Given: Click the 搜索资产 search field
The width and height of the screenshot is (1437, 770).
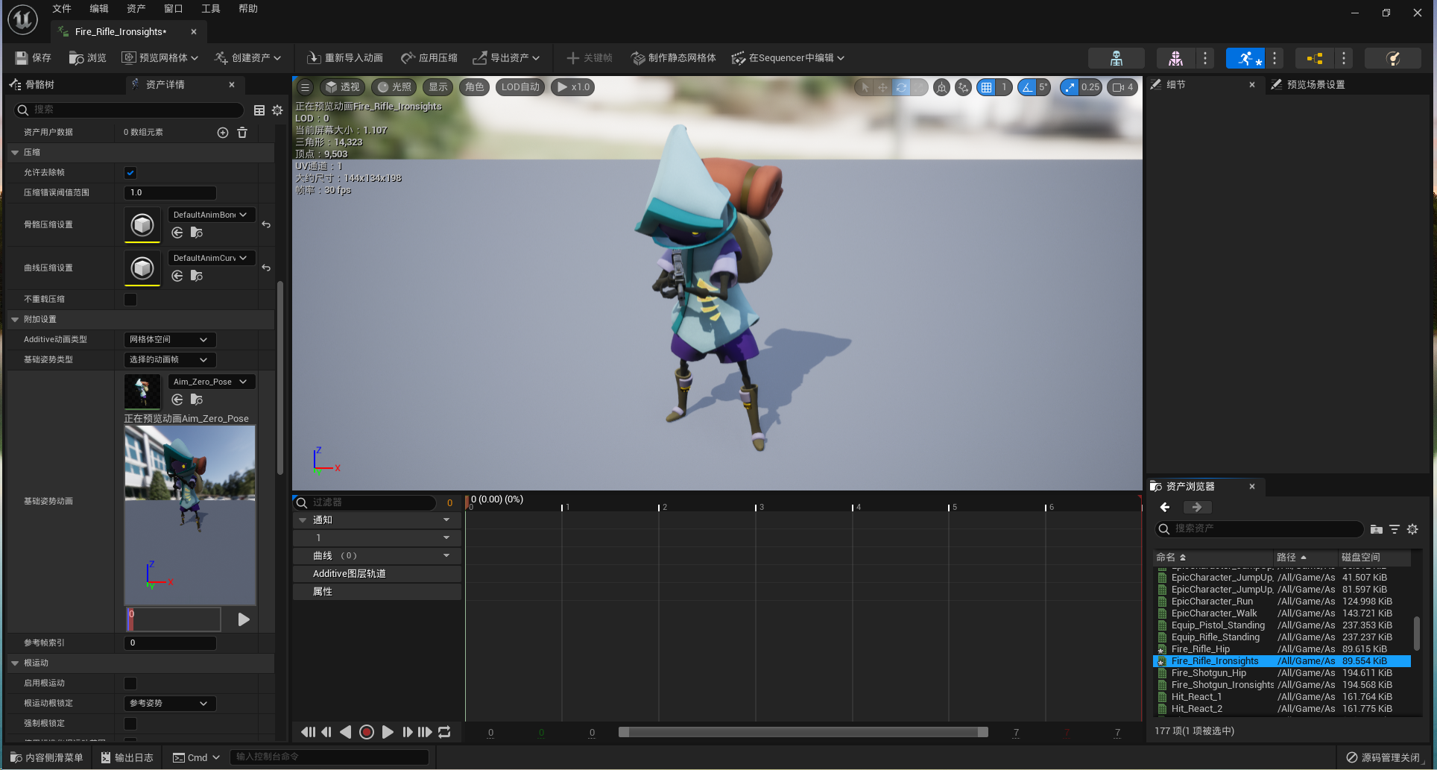Looking at the screenshot, I should click(1259, 529).
